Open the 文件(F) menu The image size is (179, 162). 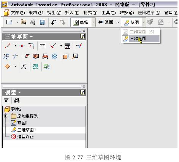pyautogui.click(x=18, y=13)
